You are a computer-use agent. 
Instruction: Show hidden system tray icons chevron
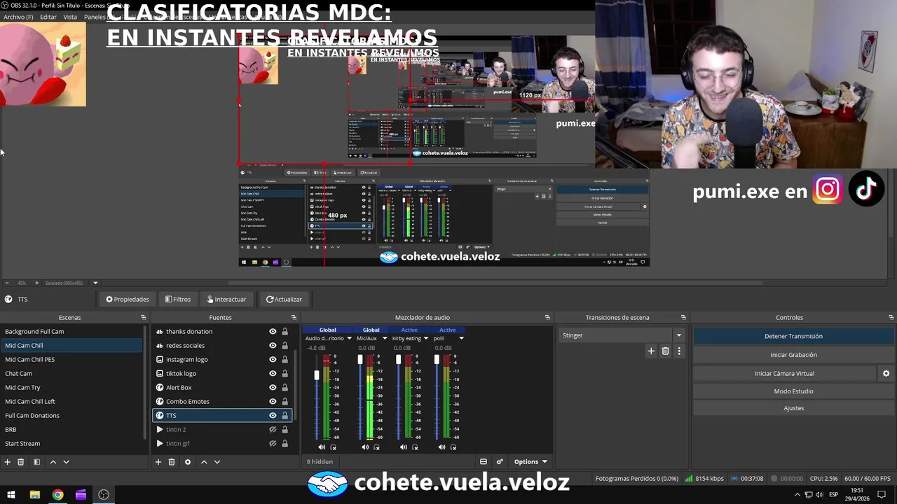(x=797, y=495)
